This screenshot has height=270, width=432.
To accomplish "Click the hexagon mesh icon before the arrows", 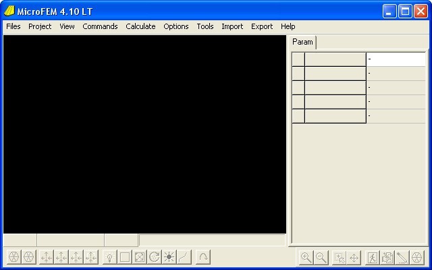I will coord(28,257).
